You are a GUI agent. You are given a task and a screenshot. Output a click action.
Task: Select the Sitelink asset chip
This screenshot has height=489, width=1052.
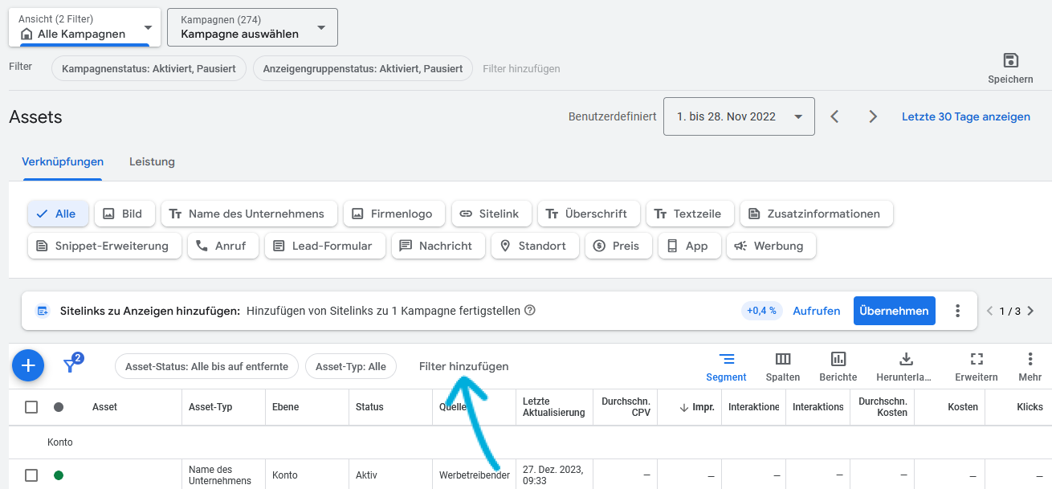click(491, 214)
